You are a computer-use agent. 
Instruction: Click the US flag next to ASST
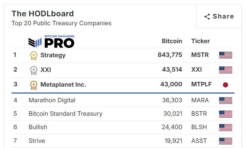(226, 141)
